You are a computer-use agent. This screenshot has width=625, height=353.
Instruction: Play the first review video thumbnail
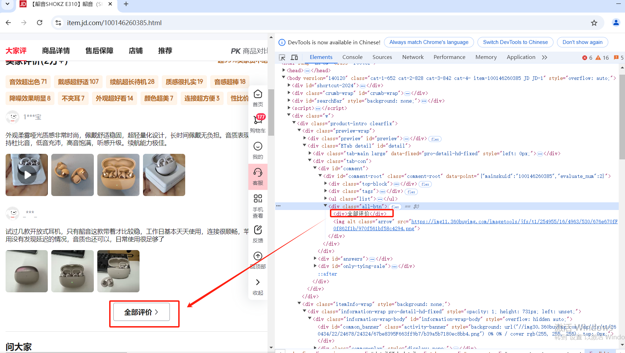(27, 175)
